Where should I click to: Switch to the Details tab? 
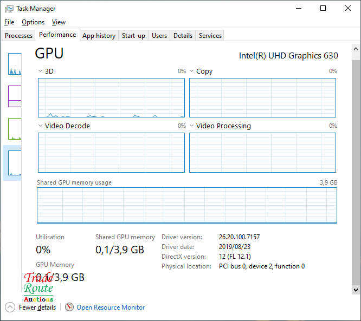[183, 36]
